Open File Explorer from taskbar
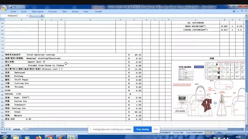The image size is (248, 139). pos(16,137)
